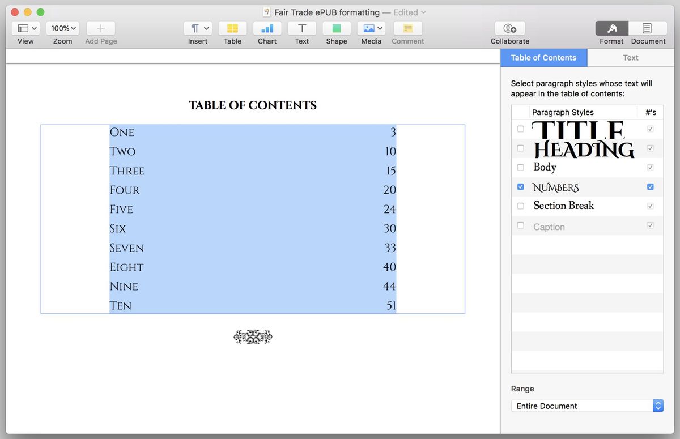Add a Comment to the document
Image resolution: width=680 pixels, height=439 pixels.
tap(407, 28)
